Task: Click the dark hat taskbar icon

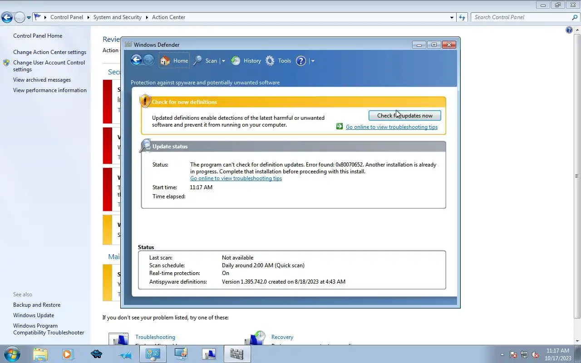Action: (x=96, y=354)
